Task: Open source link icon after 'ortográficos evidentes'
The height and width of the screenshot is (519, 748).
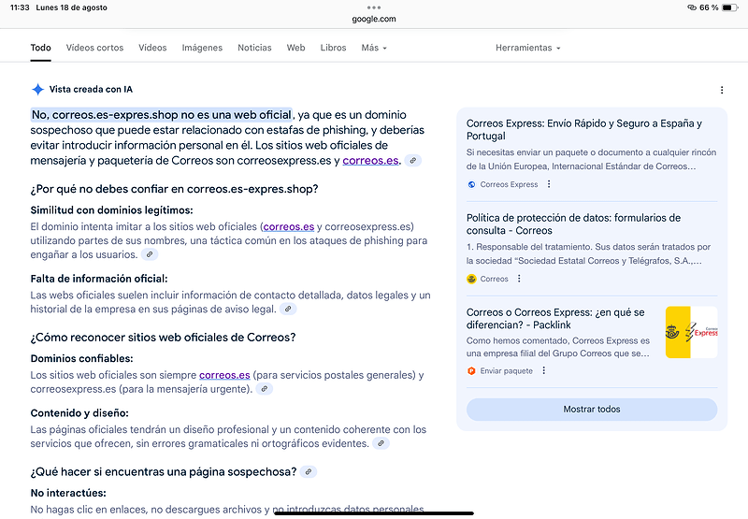Action: 381,443
